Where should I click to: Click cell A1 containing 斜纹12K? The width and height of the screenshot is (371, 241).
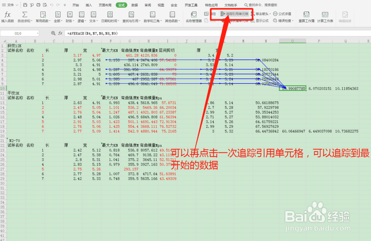click(x=16, y=46)
